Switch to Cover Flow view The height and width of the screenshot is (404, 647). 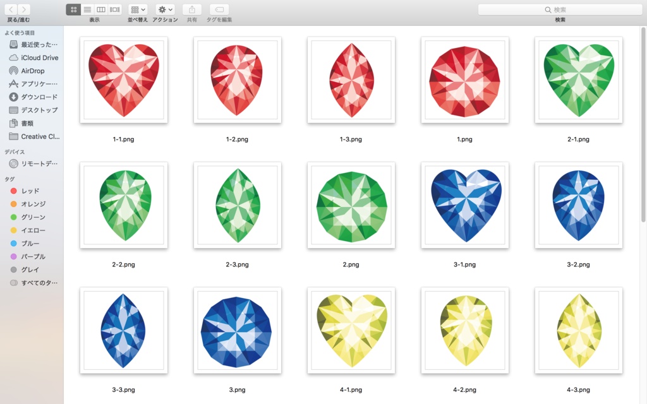pyautogui.click(x=115, y=9)
